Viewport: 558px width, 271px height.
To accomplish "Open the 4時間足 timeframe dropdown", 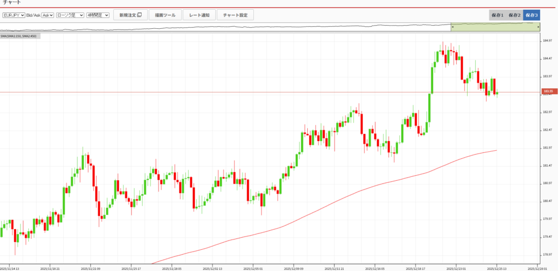I will click(98, 15).
